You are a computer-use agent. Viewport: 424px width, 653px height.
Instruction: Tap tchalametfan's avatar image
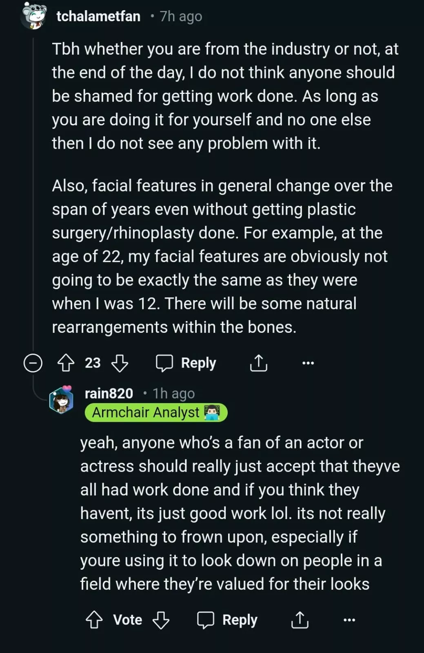pos(33,16)
